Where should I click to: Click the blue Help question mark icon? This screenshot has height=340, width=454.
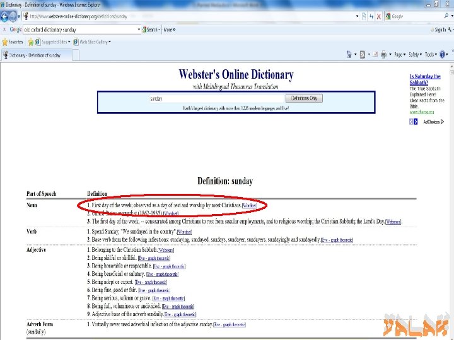click(x=442, y=54)
